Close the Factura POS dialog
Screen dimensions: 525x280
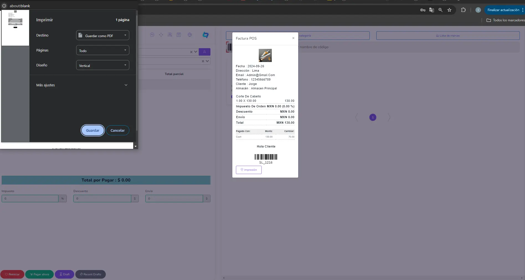click(293, 38)
